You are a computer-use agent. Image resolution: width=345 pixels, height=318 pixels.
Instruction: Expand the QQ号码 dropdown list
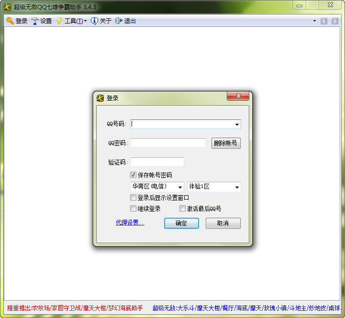coord(237,124)
